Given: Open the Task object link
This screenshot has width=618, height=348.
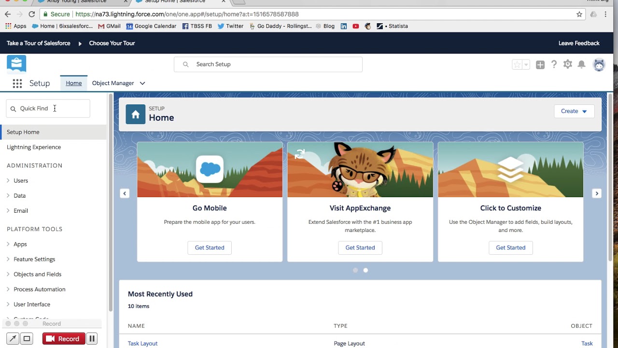Looking at the screenshot, I should point(587,343).
